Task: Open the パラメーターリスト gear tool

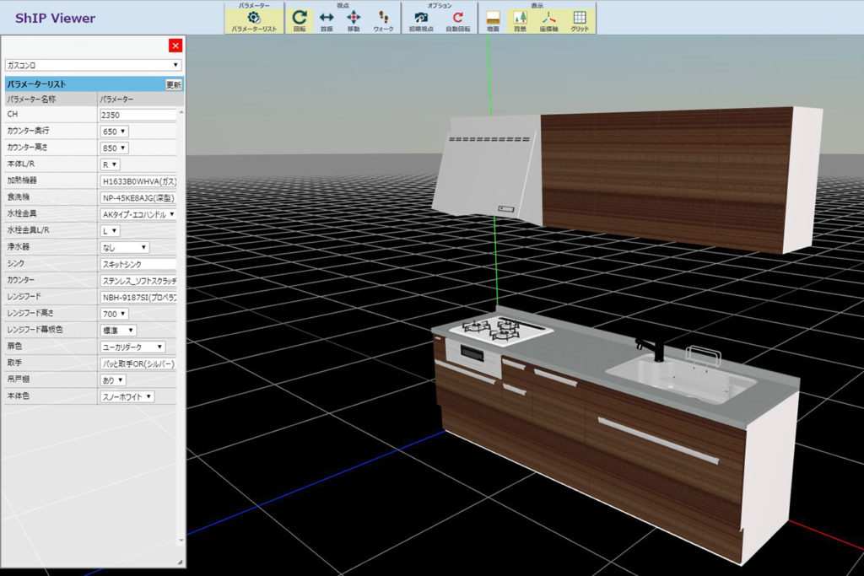Action: coord(254,21)
